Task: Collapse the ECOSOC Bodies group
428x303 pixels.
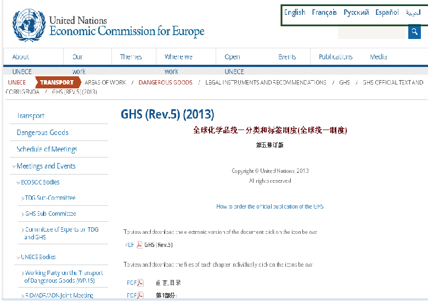Action: [19, 182]
